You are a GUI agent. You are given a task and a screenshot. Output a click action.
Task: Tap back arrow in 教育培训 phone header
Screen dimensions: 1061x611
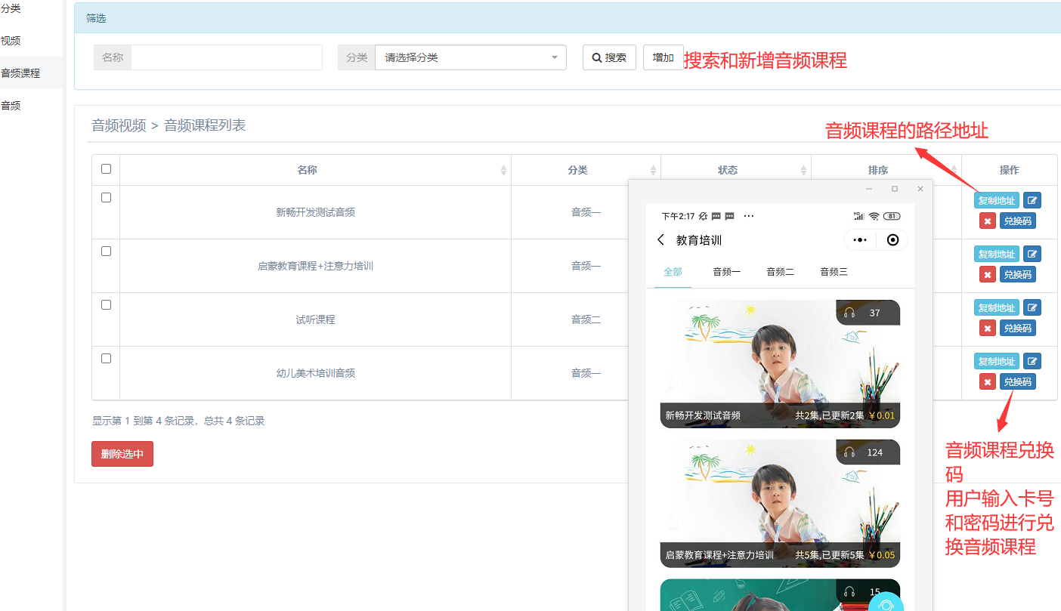point(660,239)
